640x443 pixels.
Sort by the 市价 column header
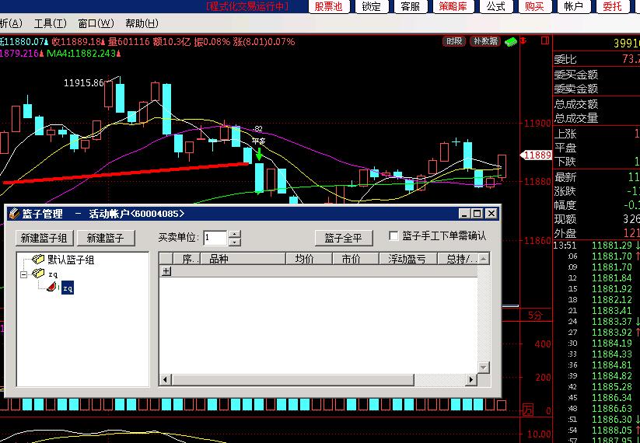click(x=355, y=259)
